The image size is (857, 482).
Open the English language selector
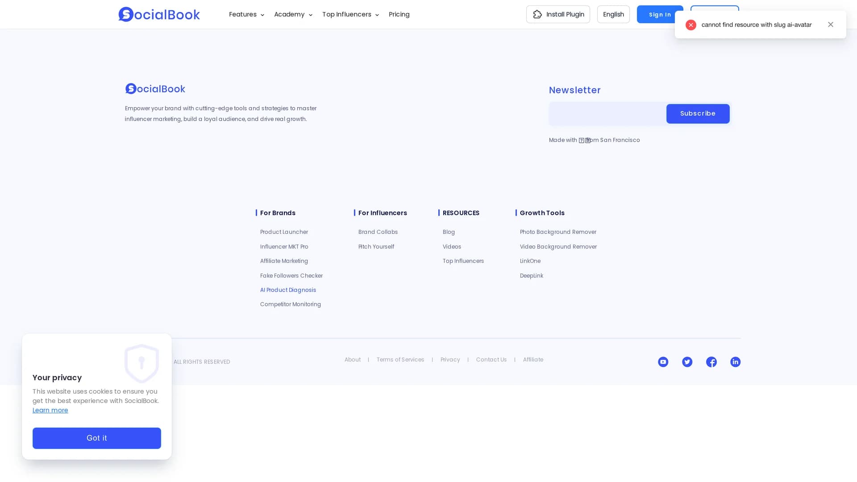(x=613, y=14)
